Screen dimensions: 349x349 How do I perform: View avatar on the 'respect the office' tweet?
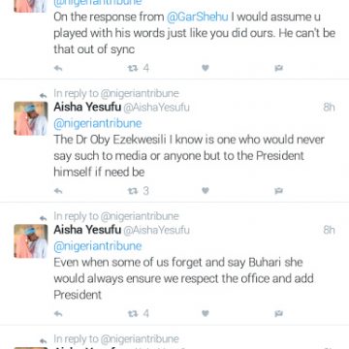click(x=31, y=241)
